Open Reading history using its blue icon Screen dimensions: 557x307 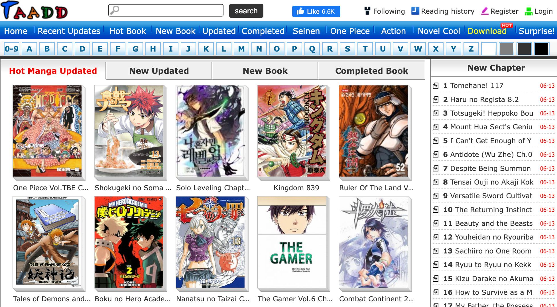414,11
